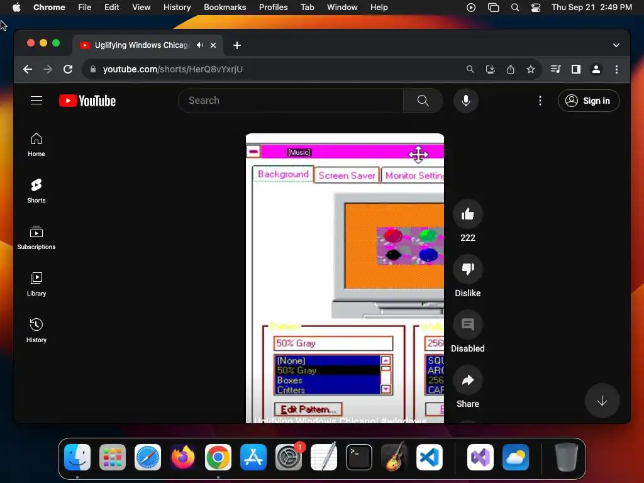The image size is (644, 483).
Task: Go to next short with down arrow
Action: coord(602,401)
